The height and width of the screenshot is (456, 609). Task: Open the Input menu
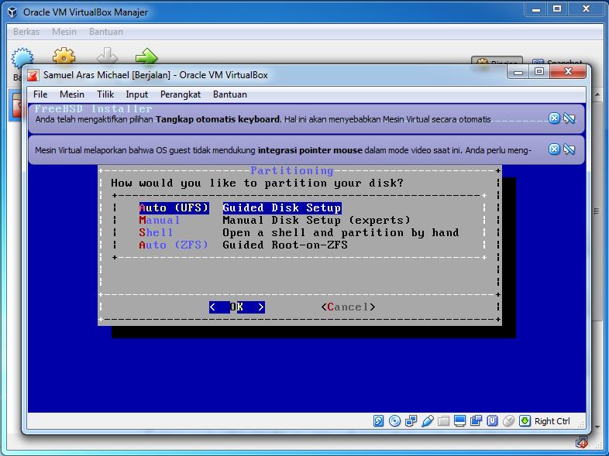[136, 94]
